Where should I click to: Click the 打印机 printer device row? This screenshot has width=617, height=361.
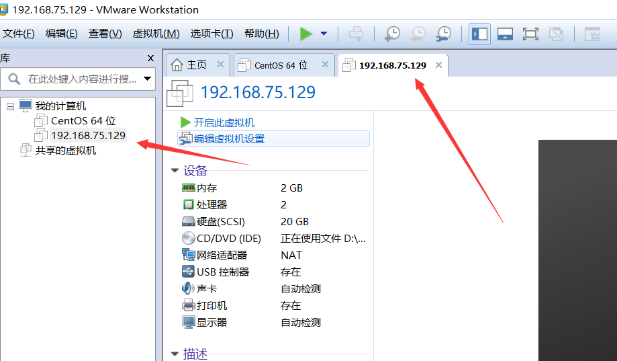tap(273, 305)
